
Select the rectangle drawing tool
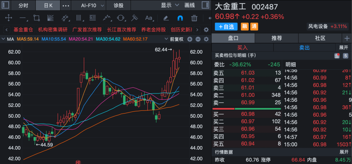click(37, 18)
